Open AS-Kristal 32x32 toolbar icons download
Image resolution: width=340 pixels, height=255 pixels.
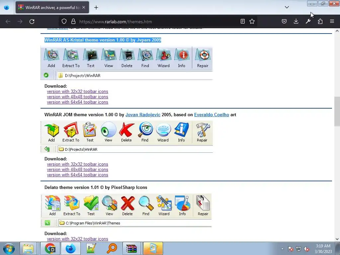pos(77,92)
